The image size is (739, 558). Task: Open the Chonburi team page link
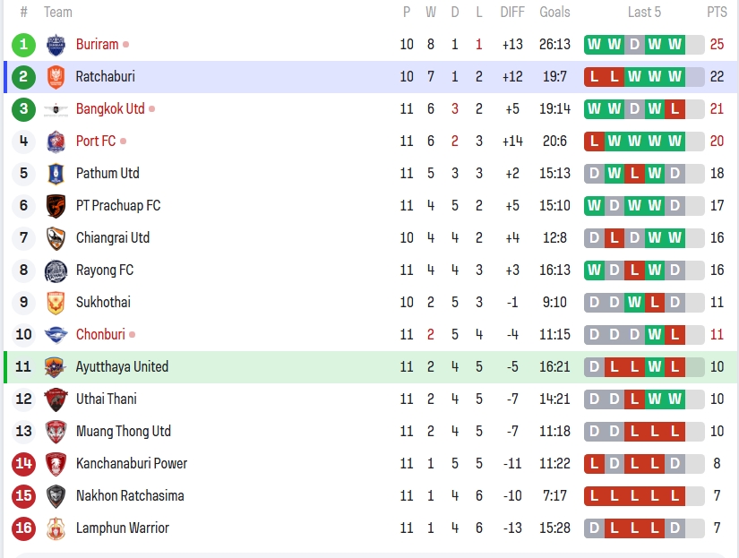pos(100,335)
